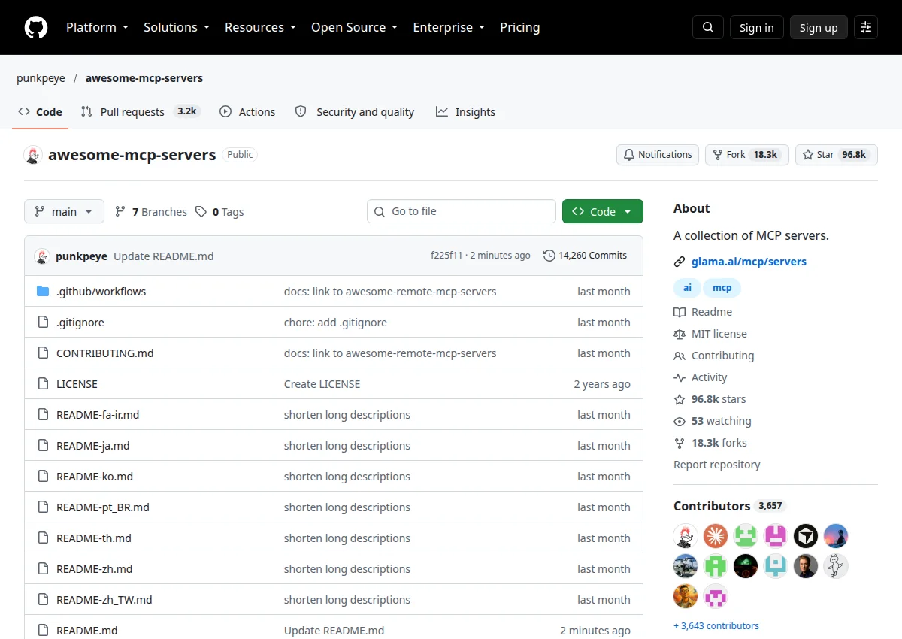902x639 pixels.
Task: Expand the Open Source menu
Action: (355, 27)
